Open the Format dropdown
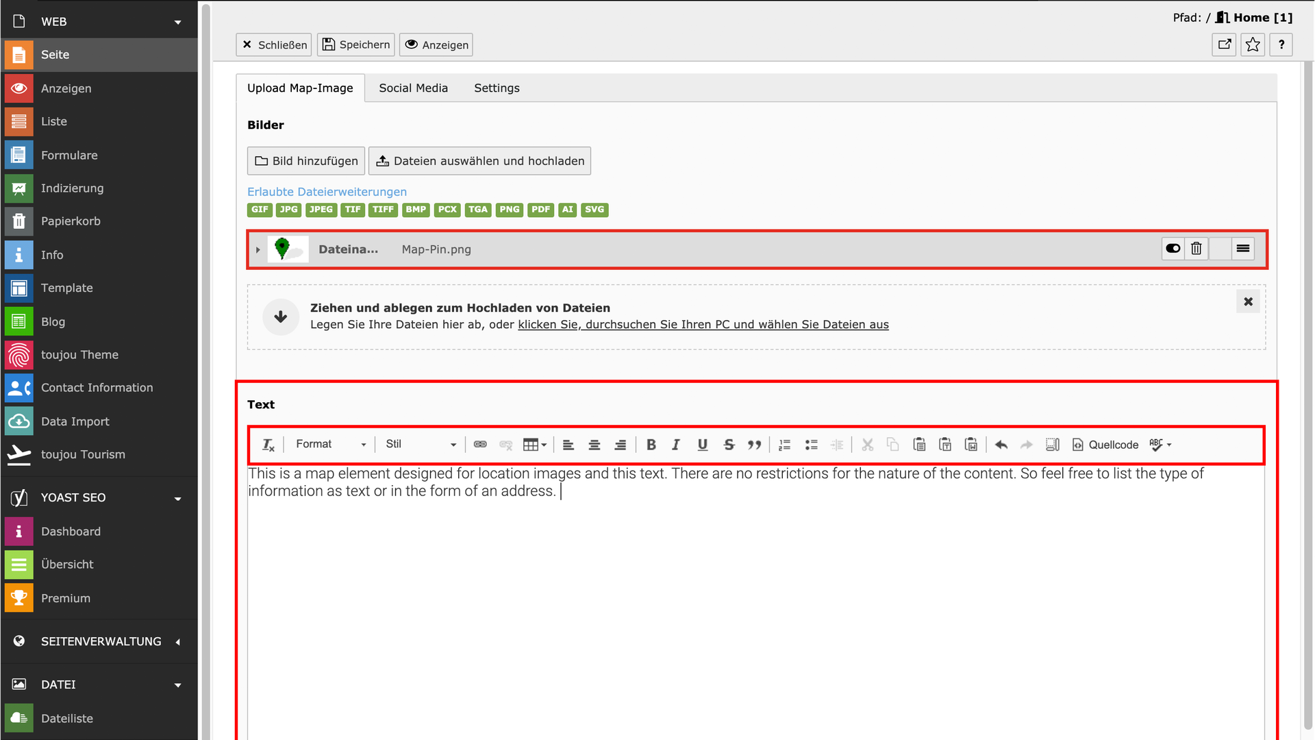Viewport: 1315px width, 740px height. tap(331, 445)
